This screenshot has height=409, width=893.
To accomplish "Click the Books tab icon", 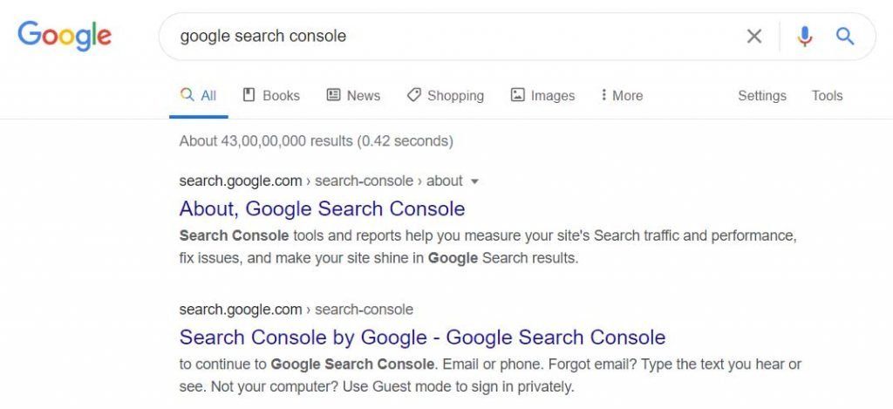I will click(249, 95).
